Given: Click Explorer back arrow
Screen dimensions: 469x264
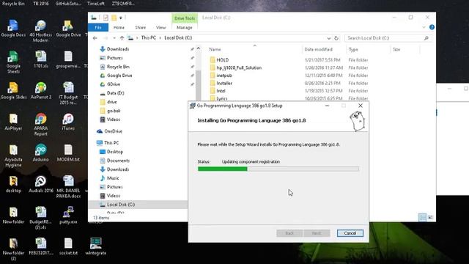Looking at the screenshot, I should [95, 38].
